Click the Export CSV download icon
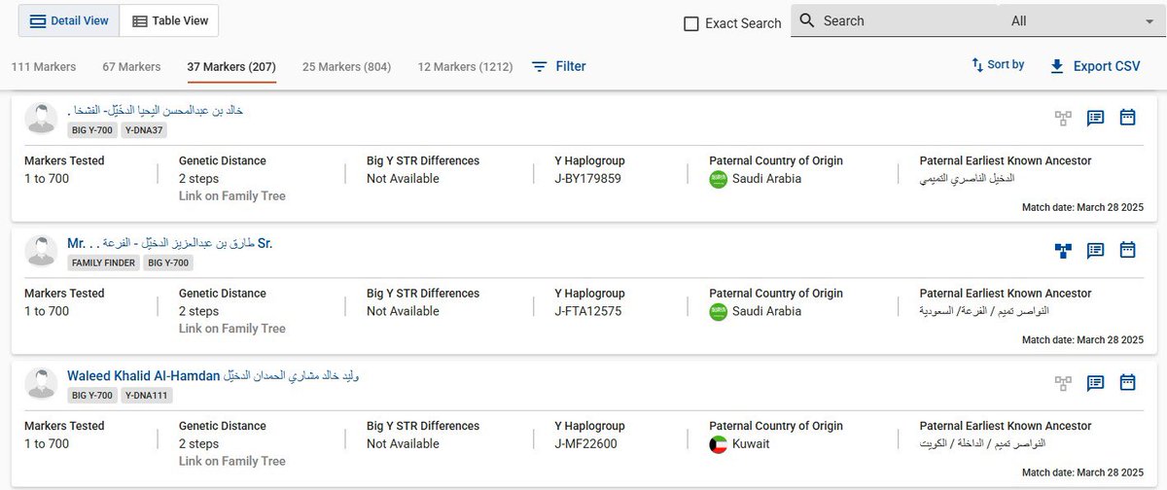This screenshot has width=1167, height=490. point(1057,66)
